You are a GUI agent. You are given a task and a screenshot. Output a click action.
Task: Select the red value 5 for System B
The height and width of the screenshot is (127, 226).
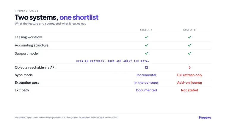[189, 67]
